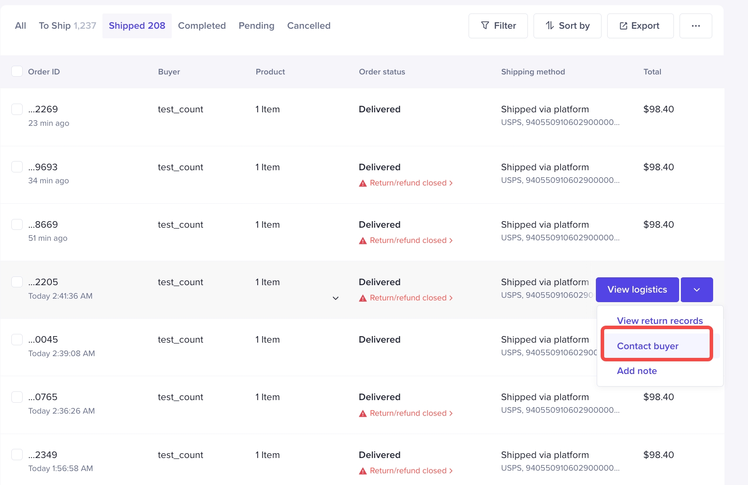Viewport: 748px width, 485px height.
Task: Tick the checkbox for order 2349
Action: (x=17, y=455)
